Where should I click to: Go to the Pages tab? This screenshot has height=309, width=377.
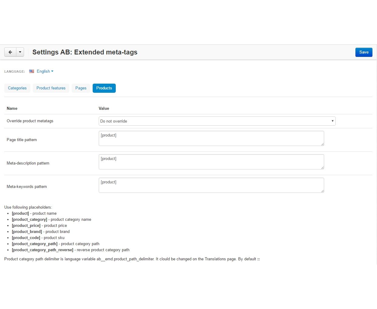[x=81, y=88]
